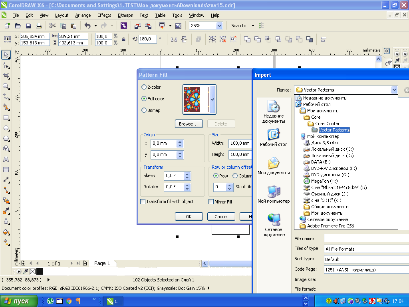Screen dimensions: 409x307
Task: Select the Bitmap radio button
Action: click(x=144, y=110)
